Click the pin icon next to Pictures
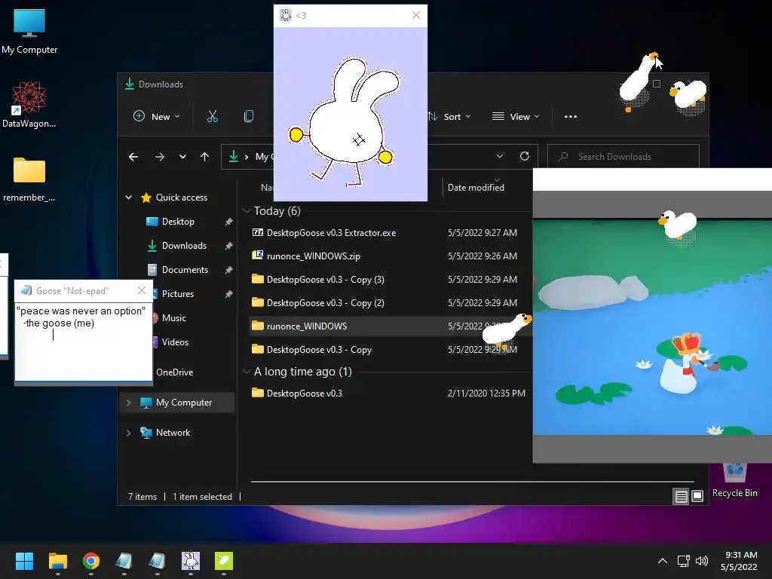 [x=228, y=294]
